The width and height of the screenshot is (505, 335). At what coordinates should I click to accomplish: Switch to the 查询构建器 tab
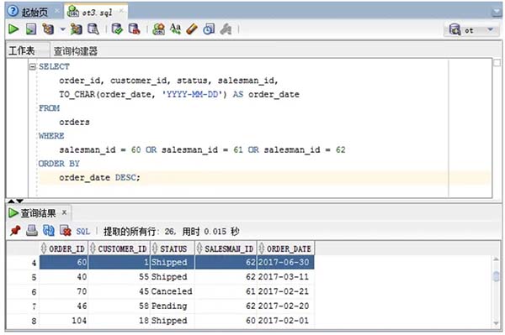(76, 50)
